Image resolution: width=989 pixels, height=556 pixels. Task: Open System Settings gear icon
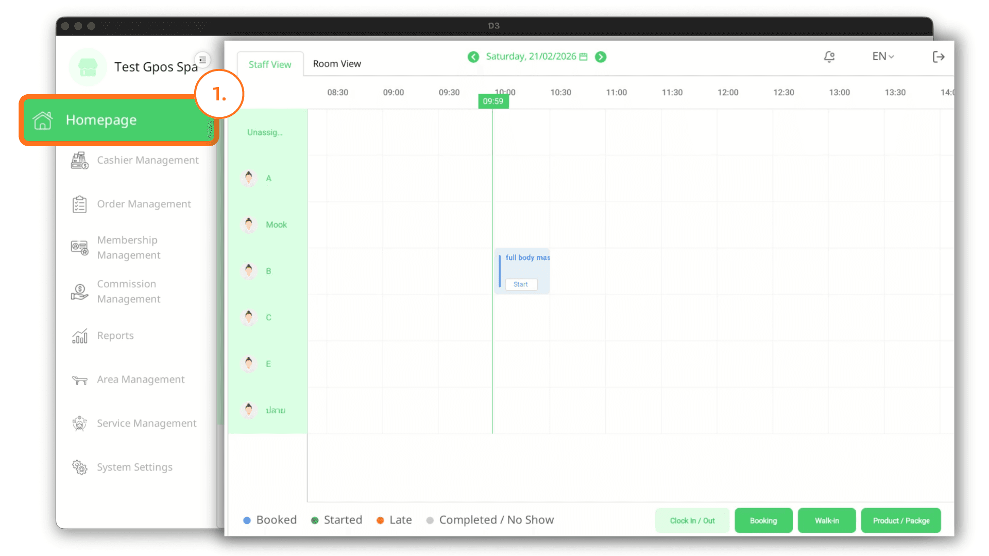79,467
